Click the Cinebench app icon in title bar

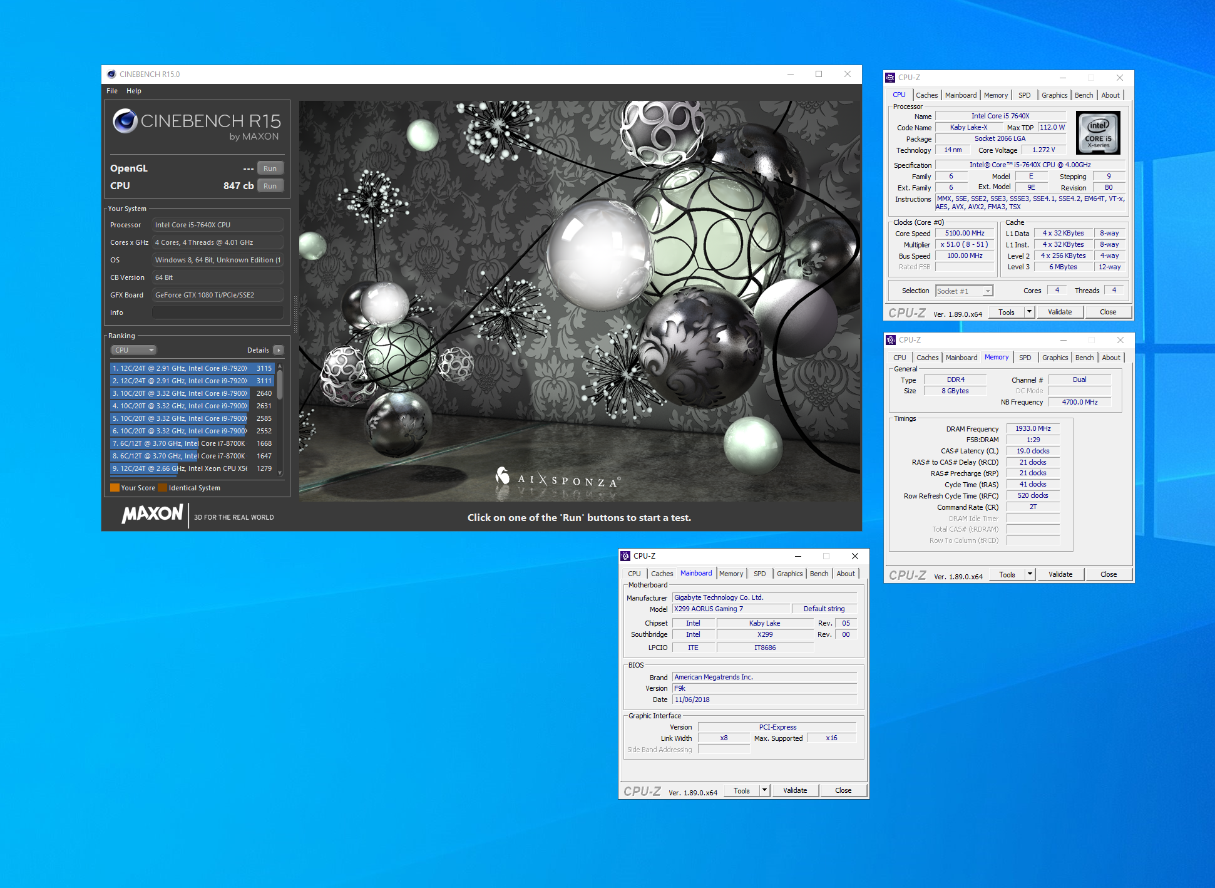pyautogui.click(x=111, y=74)
